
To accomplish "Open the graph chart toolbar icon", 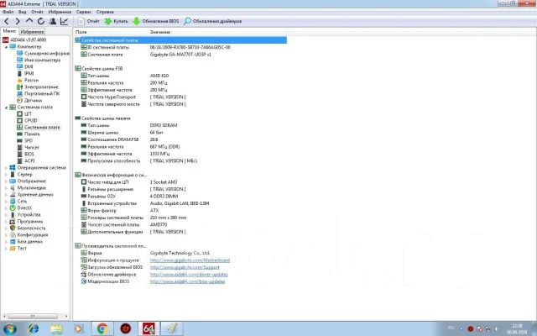I will point(64,21).
